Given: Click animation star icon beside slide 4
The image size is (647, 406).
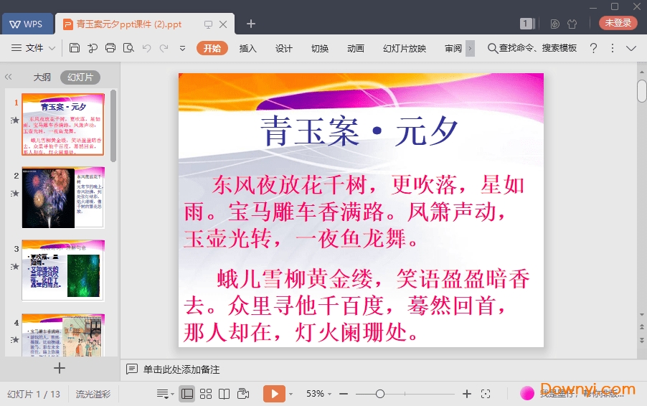Looking at the screenshot, I should 15,339.
